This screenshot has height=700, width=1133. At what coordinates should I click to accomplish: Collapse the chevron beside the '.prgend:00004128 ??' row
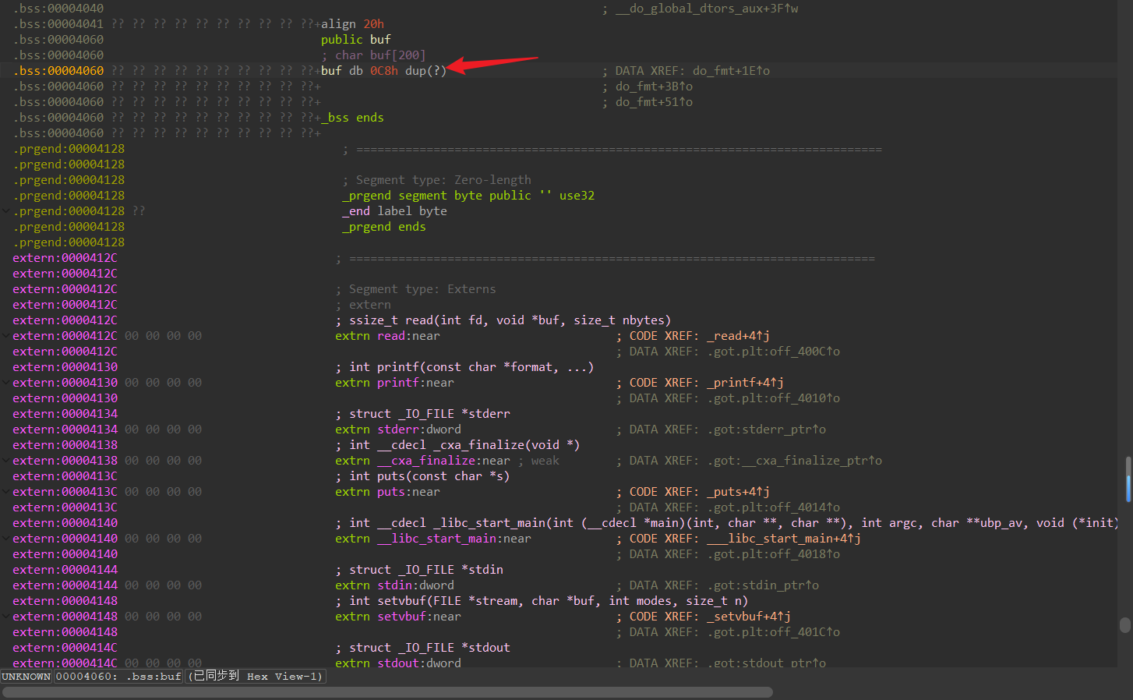(6, 210)
